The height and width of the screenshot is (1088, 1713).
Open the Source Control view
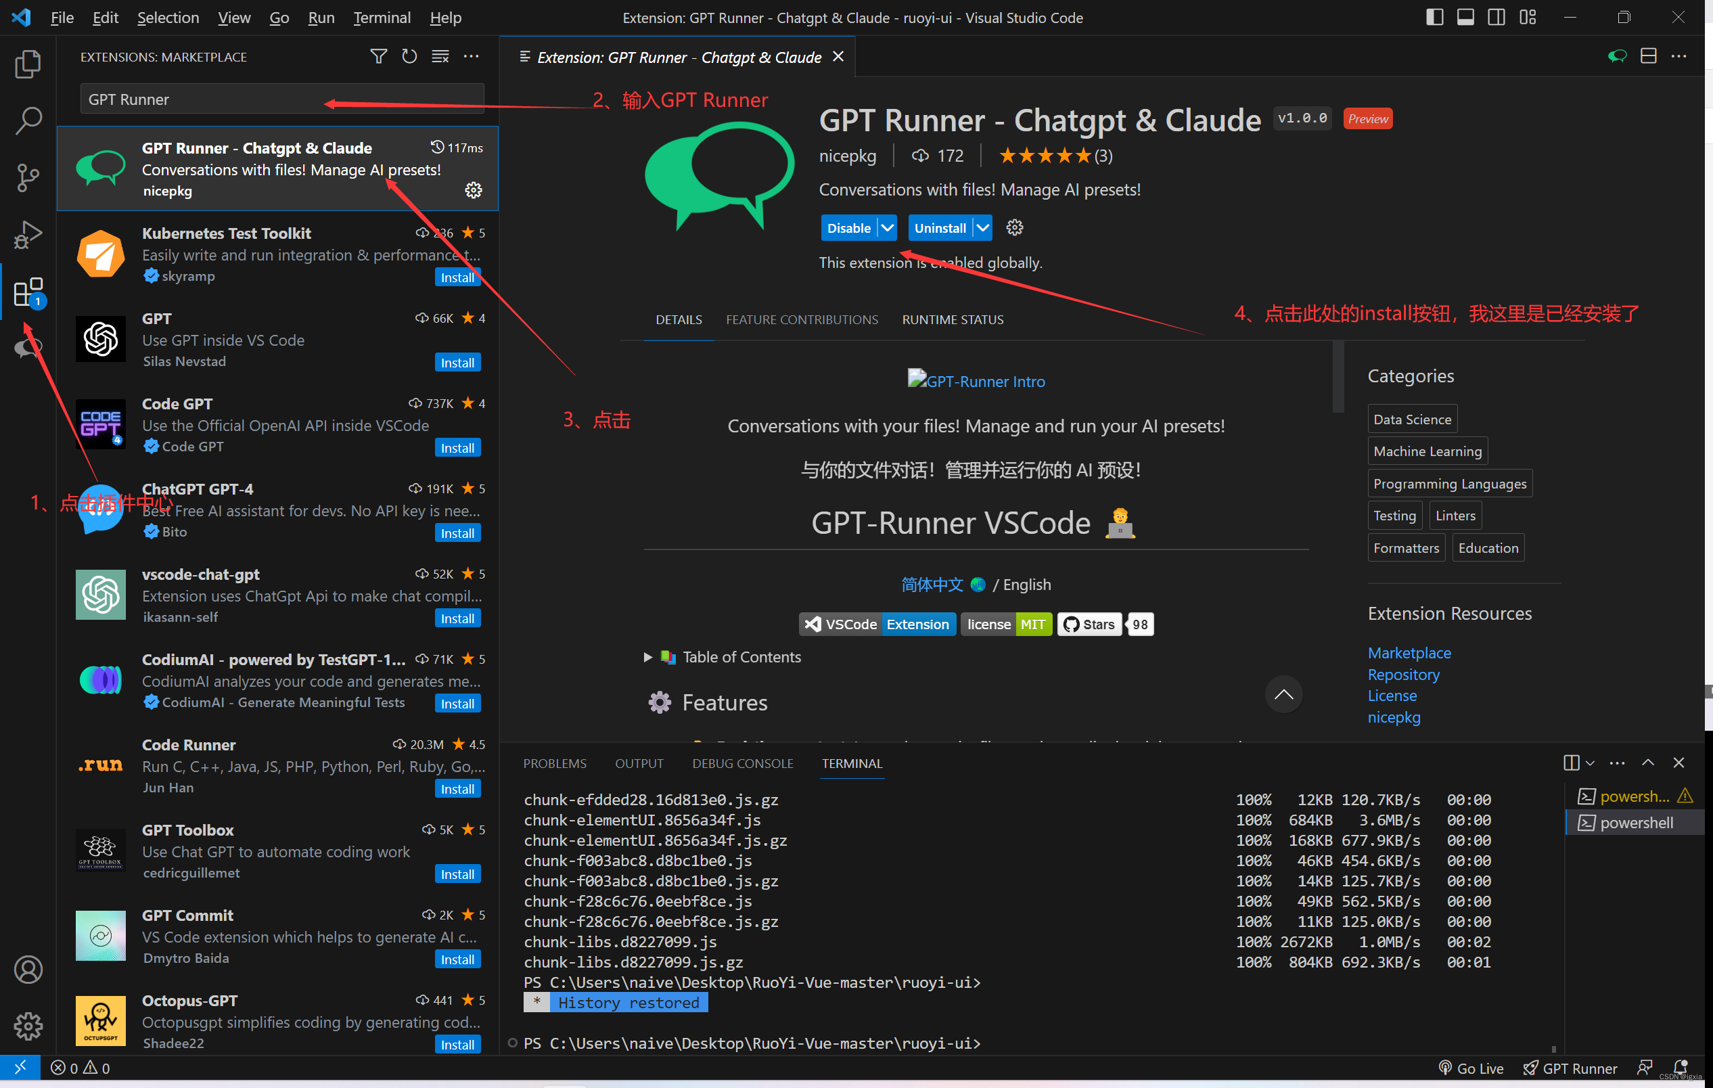(28, 177)
